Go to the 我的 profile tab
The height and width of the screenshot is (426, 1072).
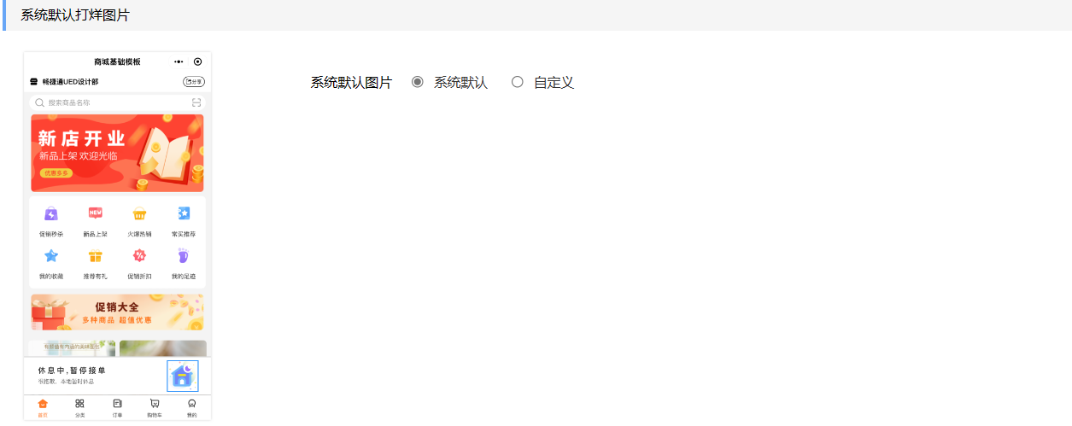point(192,407)
